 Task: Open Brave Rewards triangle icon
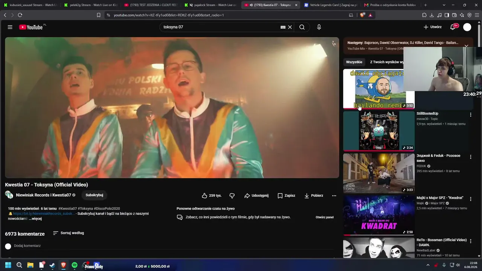pos(370,15)
